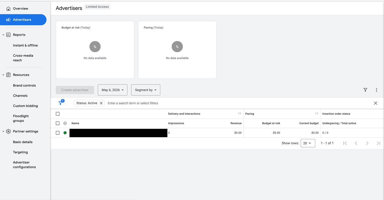Viewport: 384px width, 200px height.
Task: Open Channels in Resources
Action: (x=20, y=96)
